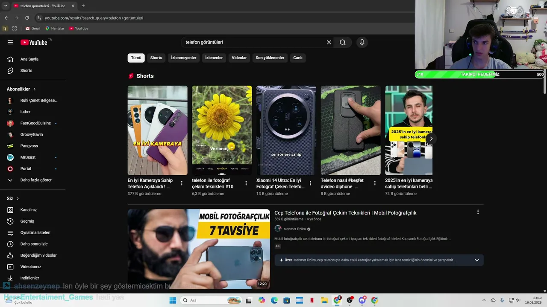Image resolution: width=547 pixels, height=307 pixels.
Task: Open the Haritalar bookmark
Action: (x=55, y=29)
